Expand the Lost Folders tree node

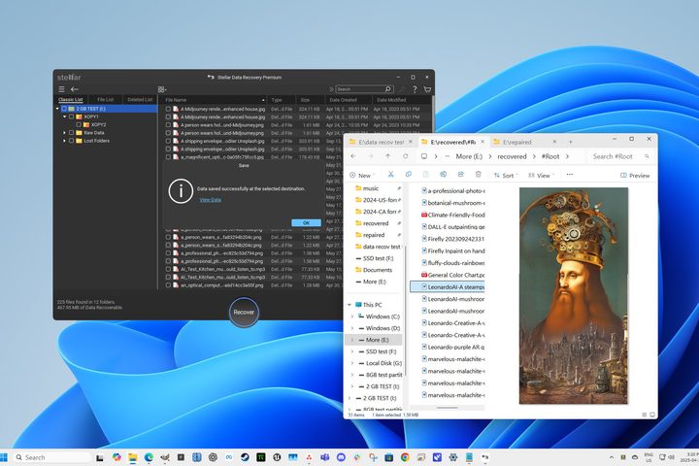click(x=65, y=141)
